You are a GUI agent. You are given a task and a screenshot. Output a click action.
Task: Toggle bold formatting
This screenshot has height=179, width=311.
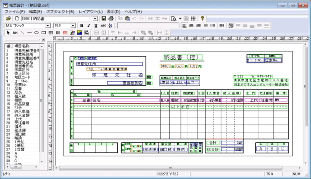click(82, 26)
